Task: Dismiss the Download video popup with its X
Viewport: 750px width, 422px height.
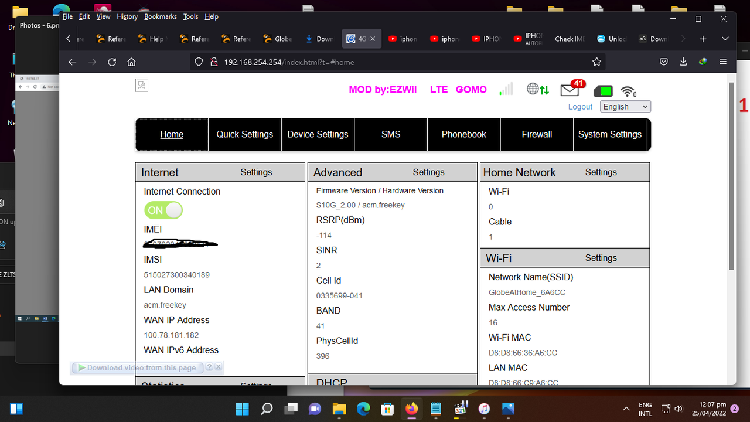Action: pyautogui.click(x=218, y=367)
